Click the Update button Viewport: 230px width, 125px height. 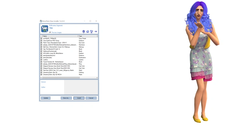coord(45,98)
